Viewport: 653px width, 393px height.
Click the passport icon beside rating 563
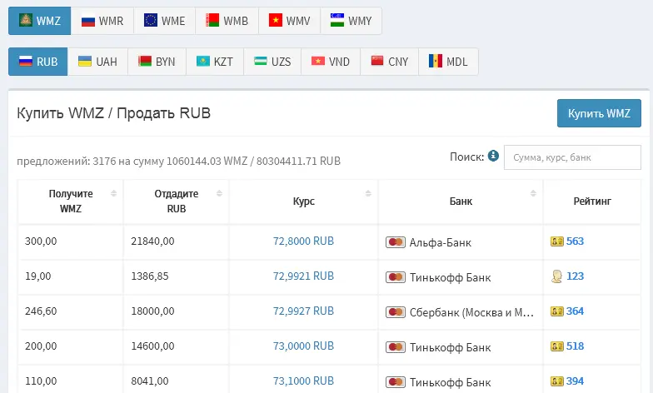click(556, 241)
